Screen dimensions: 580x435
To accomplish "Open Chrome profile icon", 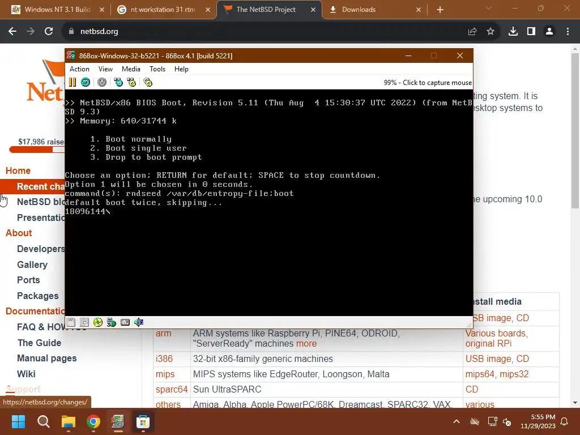I will [549, 32].
